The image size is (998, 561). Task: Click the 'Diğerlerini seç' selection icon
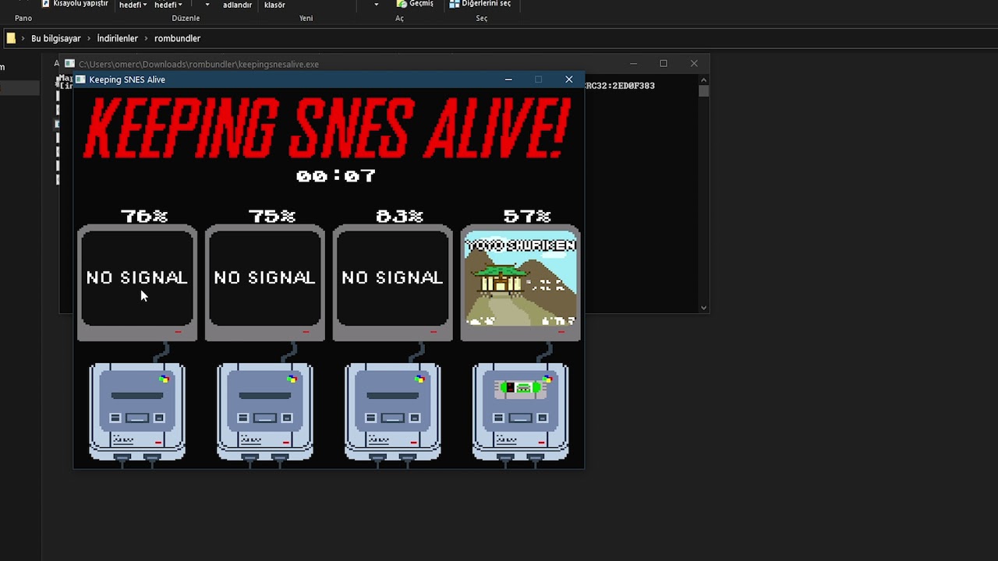pyautogui.click(x=455, y=4)
